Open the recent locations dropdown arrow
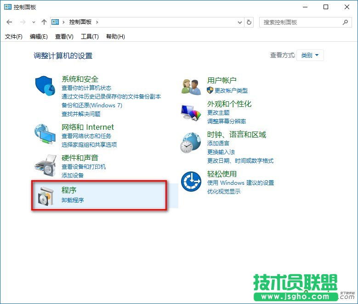 point(34,22)
